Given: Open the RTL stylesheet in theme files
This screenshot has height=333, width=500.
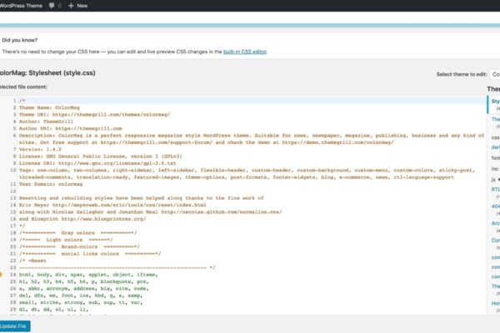Looking at the screenshot, I should pyautogui.click(x=496, y=189).
